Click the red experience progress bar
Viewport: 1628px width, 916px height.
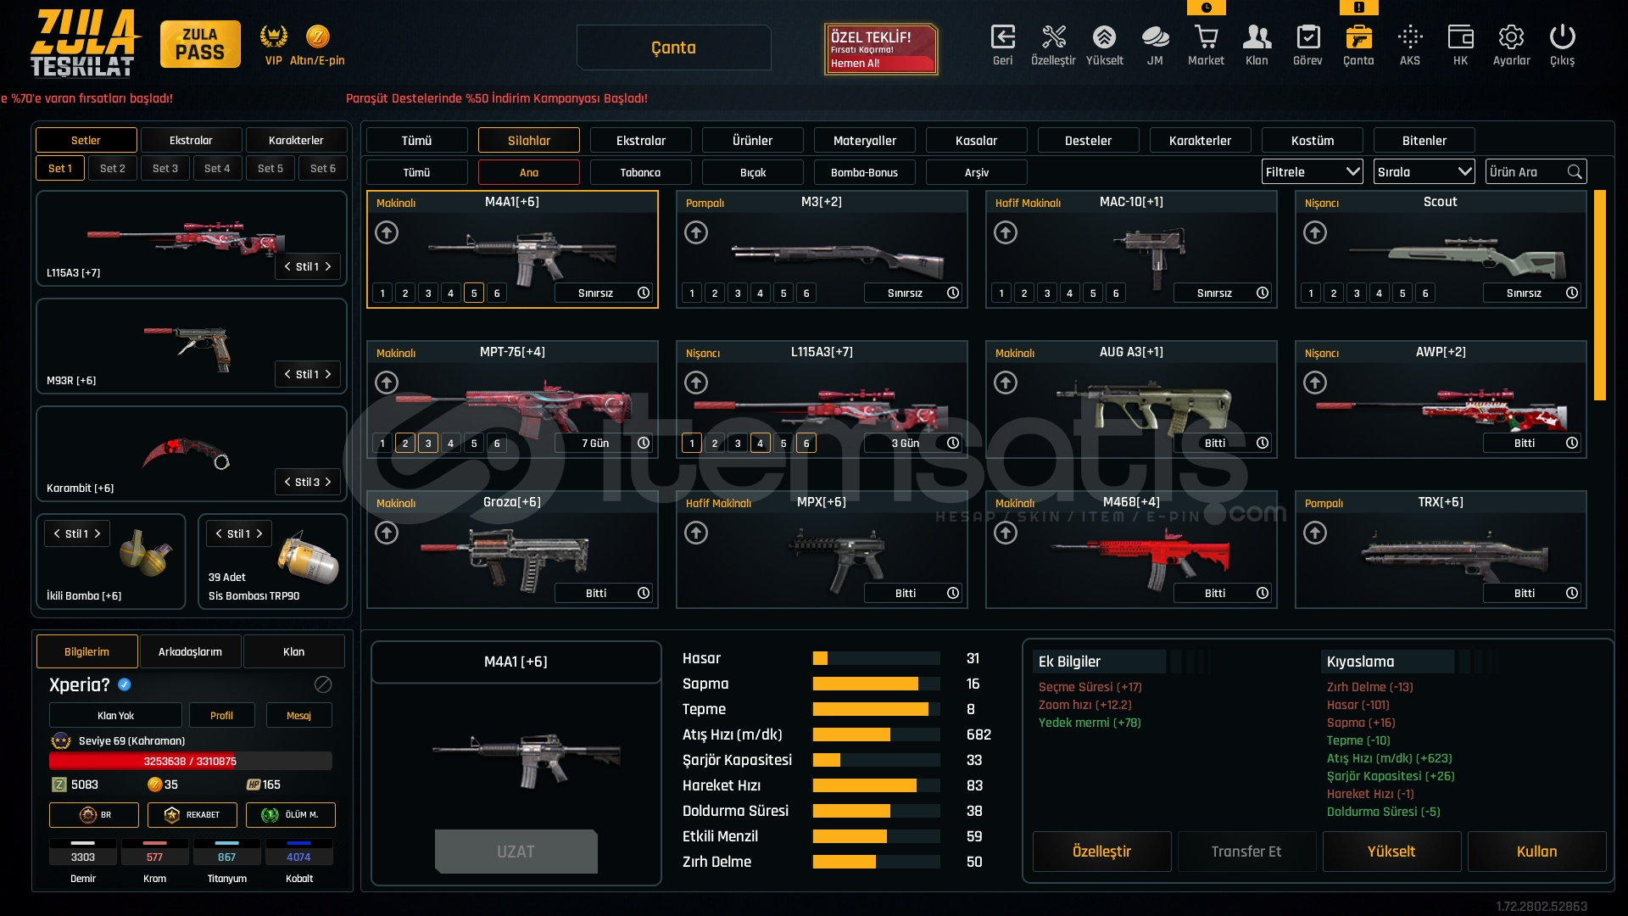[x=191, y=762]
